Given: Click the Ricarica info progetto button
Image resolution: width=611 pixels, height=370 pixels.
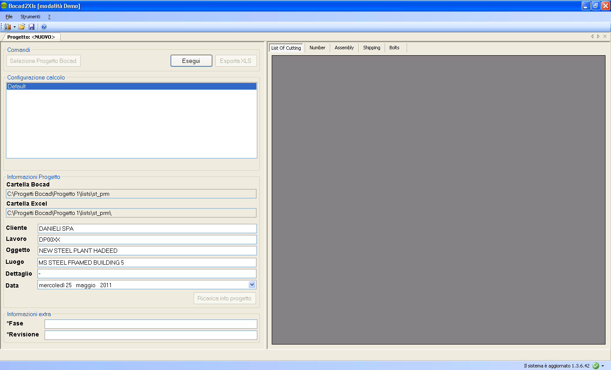Looking at the screenshot, I should 225,298.
